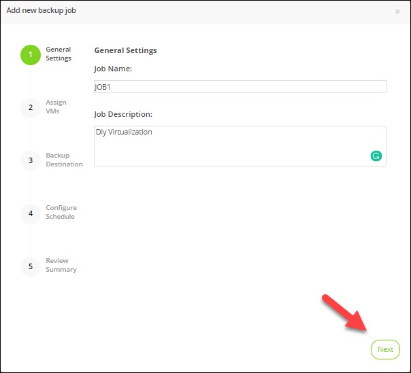The width and height of the screenshot is (411, 373).
Task: Close the Add new backup job dialog
Action: click(x=397, y=12)
